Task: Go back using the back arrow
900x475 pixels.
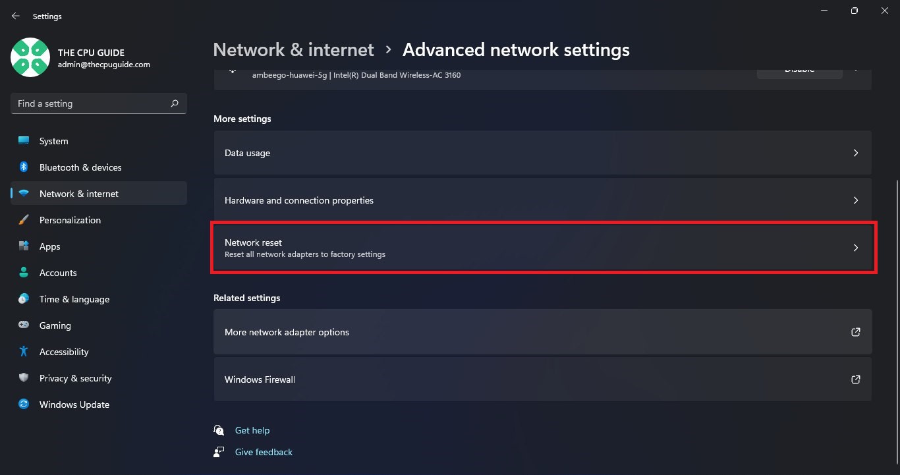Action: point(16,16)
